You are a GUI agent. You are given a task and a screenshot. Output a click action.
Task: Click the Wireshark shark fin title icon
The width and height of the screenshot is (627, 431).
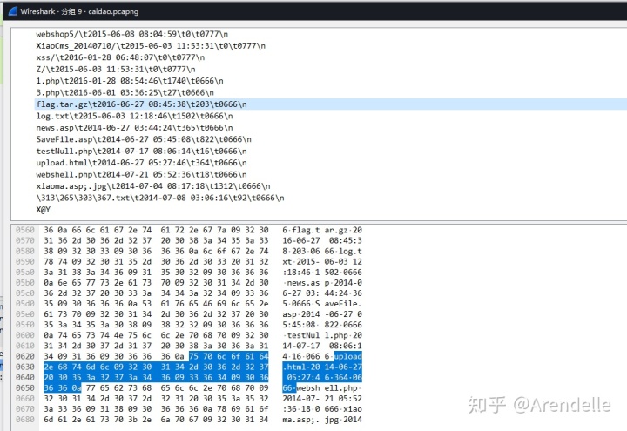point(12,11)
